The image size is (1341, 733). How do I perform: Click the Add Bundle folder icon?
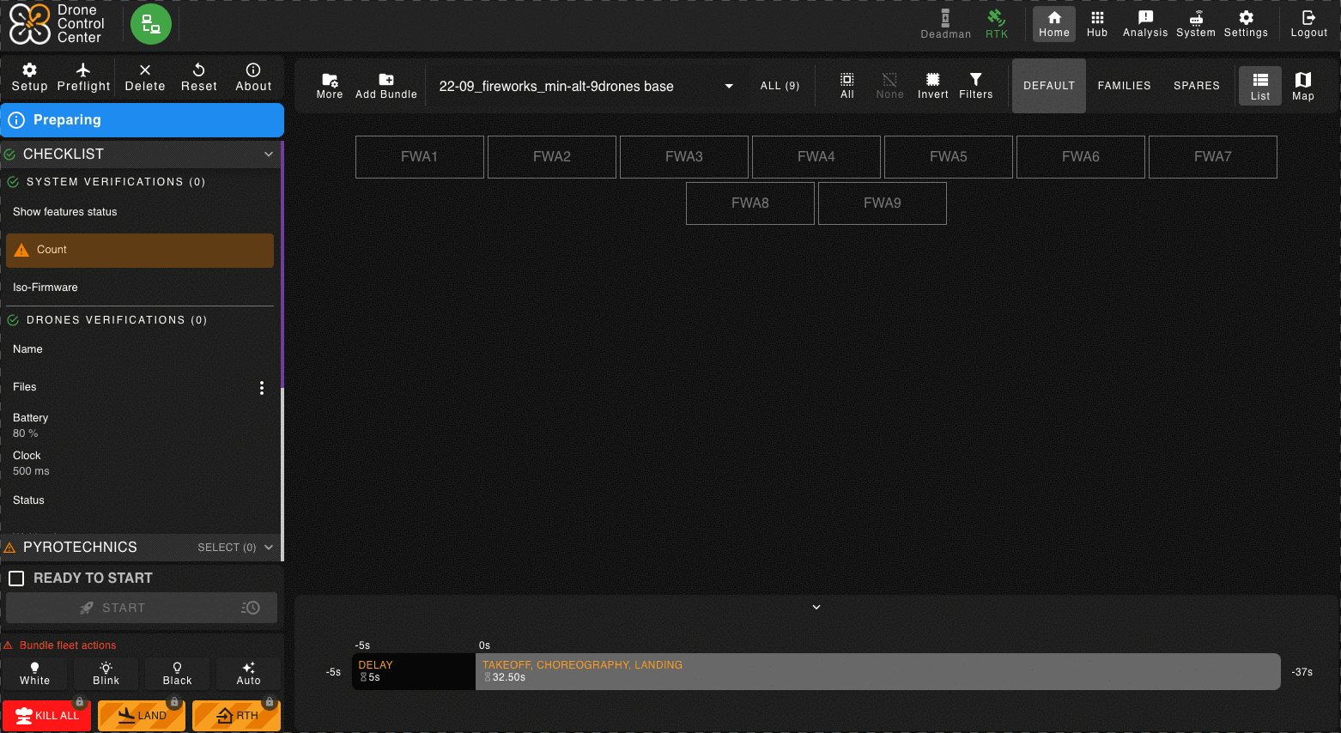[386, 79]
